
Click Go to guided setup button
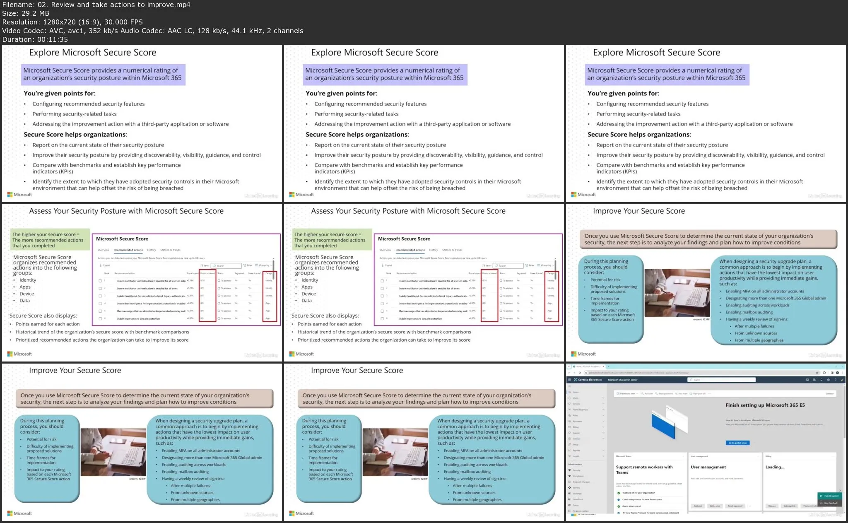point(738,443)
